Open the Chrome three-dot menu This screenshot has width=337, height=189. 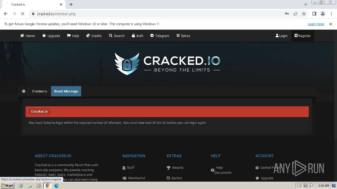331,14
